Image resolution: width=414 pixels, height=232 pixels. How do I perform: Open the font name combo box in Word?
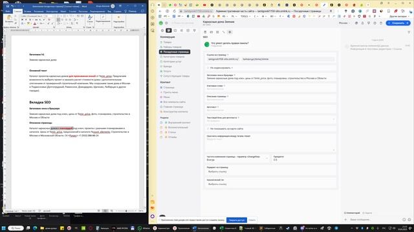click(33, 16)
